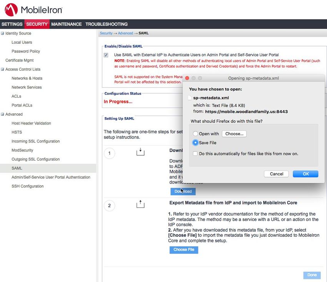The height and width of the screenshot is (282, 327).
Task: Follow the Security breadcrumb link
Action: click(x=106, y=33)
